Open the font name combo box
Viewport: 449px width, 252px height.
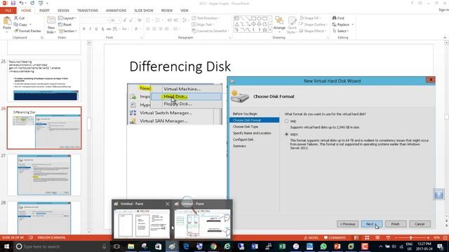tap(95, 20)
